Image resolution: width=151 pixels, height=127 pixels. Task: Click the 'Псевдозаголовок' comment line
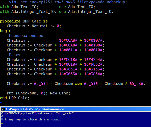click(x=21, y=36)
